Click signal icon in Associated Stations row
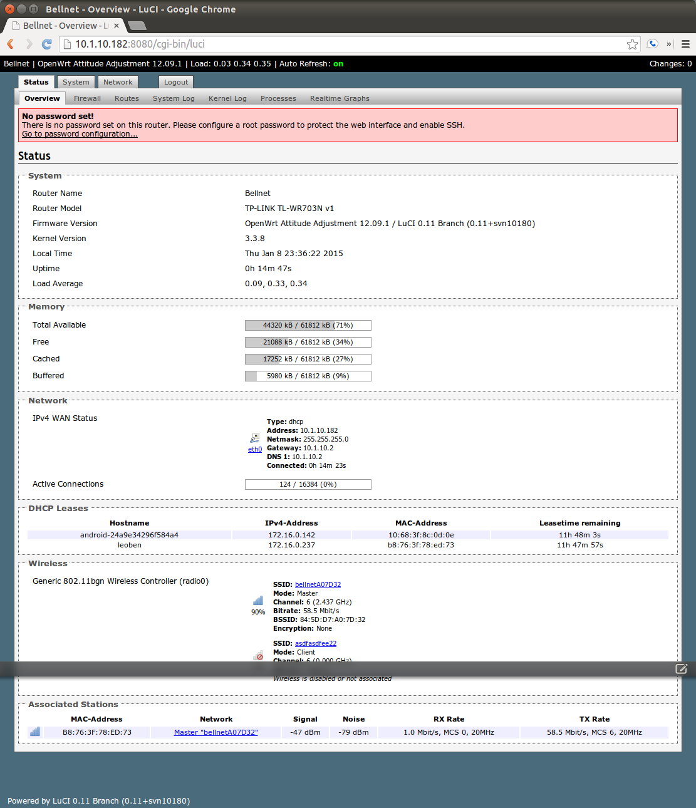Screen dimensions: 696x808 tap(35, 731)
